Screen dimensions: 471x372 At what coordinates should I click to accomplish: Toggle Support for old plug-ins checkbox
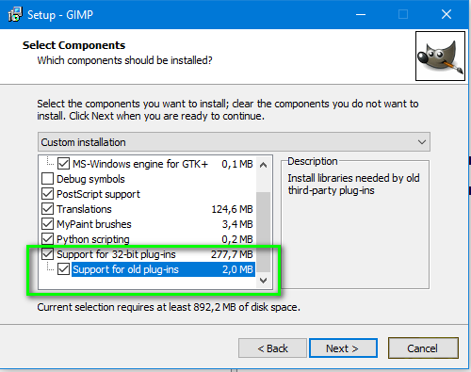pyautogui.click(x=63, y=269)
